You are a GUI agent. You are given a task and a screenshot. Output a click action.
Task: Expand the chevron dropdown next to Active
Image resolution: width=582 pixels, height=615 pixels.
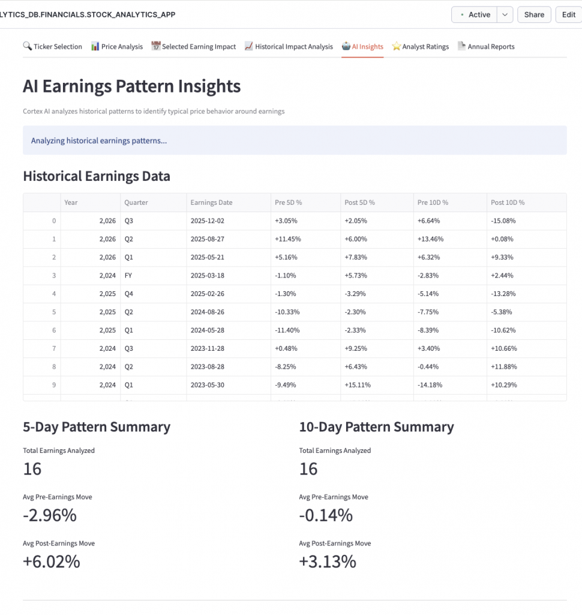(506, 14)
